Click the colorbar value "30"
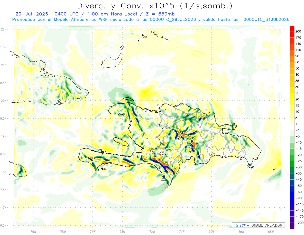Image resolution: width=304 pixels, height=235 pixels. coord(298,87)
